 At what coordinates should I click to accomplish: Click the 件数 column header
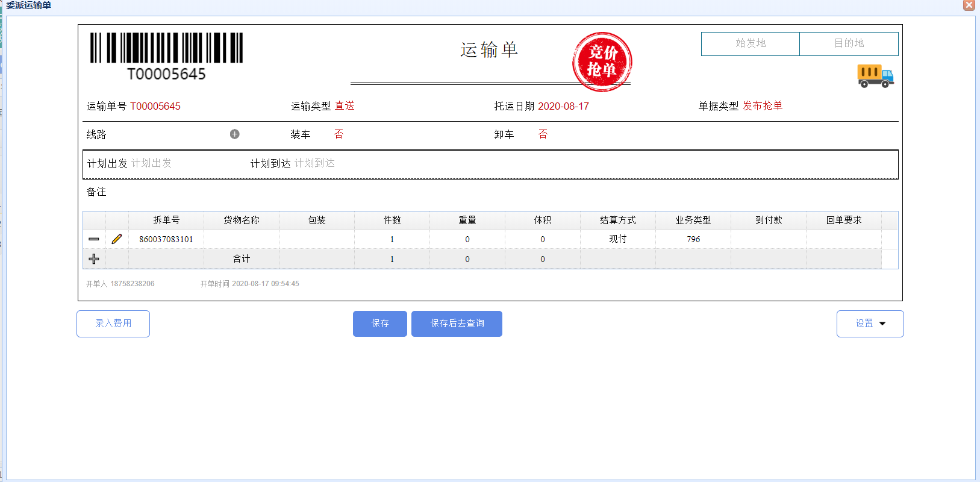[x=392, y=221]
